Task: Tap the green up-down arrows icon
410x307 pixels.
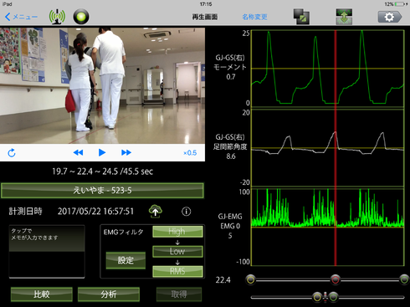Action: point(344,17)
